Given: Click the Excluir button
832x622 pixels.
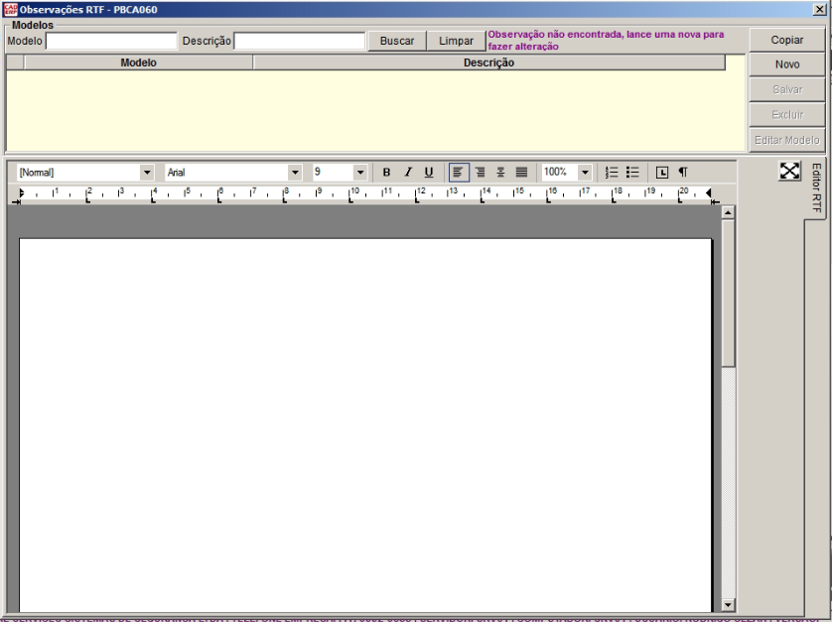Looking at the screenshot, I should pos(787,114).
